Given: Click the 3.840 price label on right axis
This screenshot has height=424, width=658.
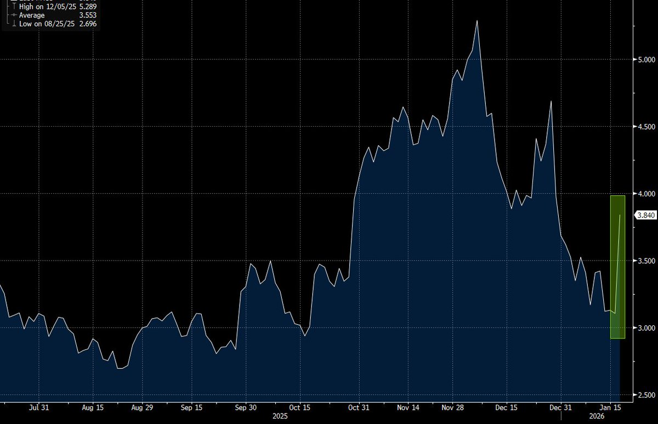Looking at the screenshot, I should pos(645,215).
